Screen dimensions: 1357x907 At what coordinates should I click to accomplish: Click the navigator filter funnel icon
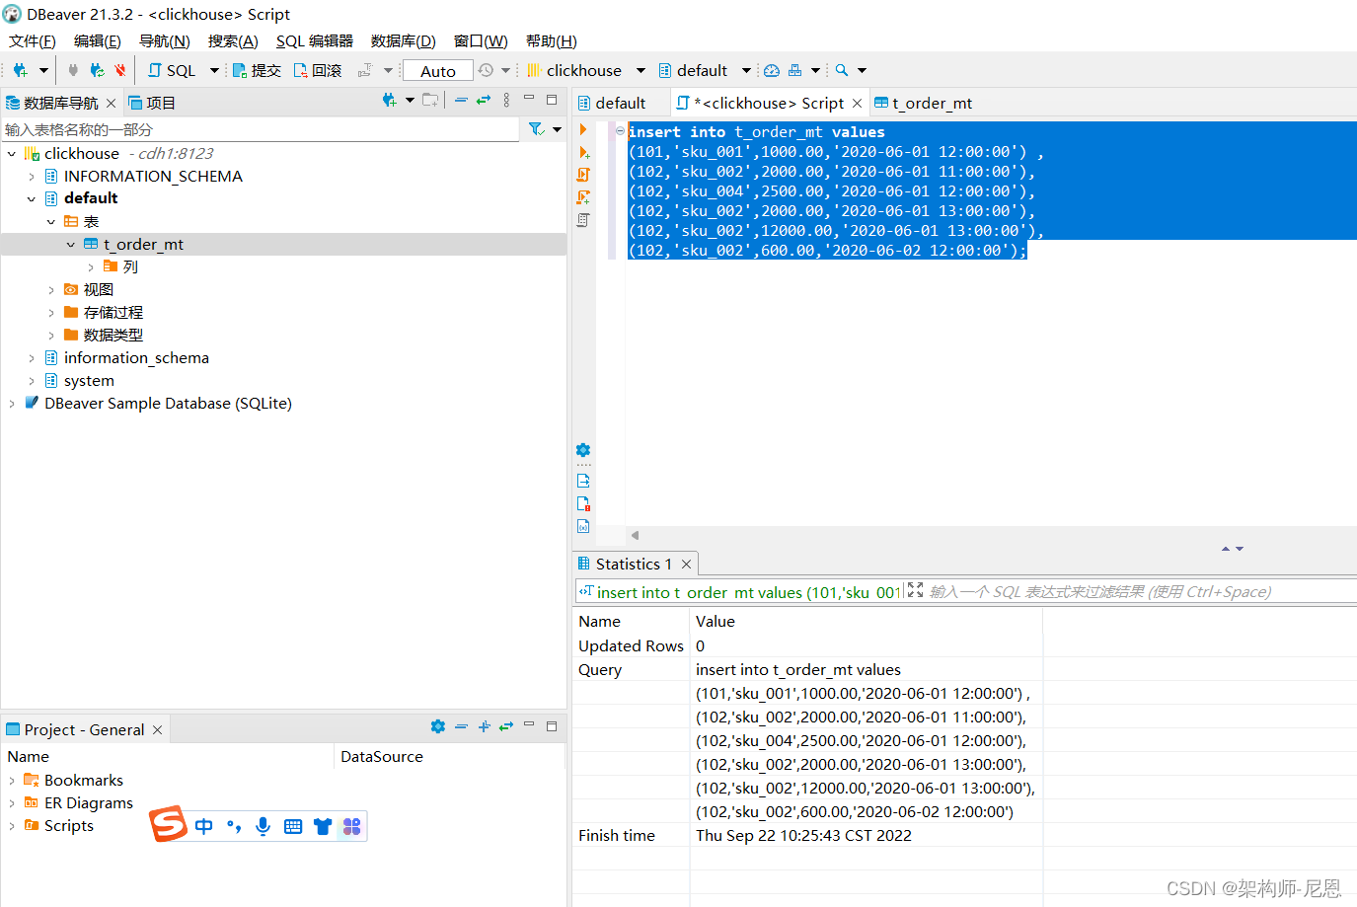tap(536, 129)
